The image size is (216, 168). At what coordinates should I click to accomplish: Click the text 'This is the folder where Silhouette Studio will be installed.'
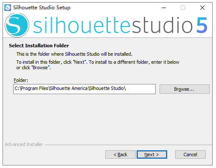pyautogui.click(x=74, y=54)
